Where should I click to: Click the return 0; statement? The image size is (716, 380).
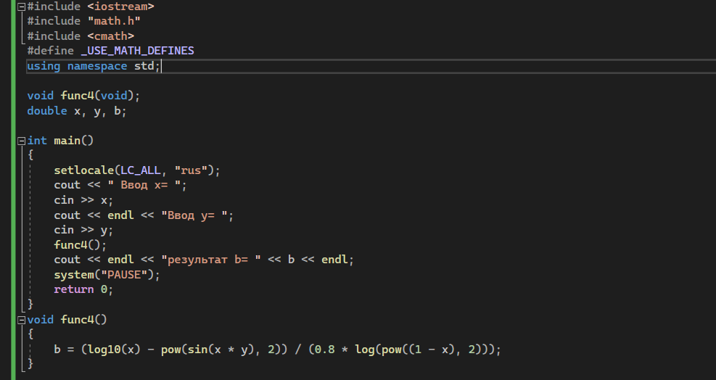[x=83, y=289]
